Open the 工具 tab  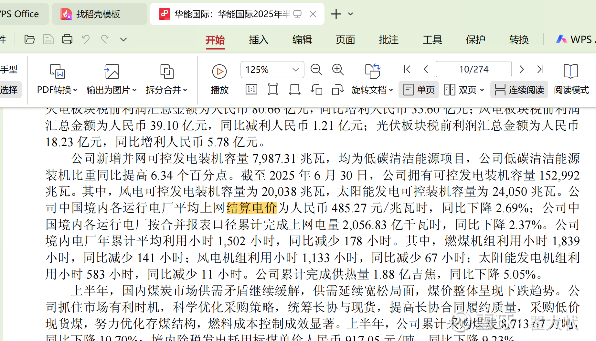432,40
